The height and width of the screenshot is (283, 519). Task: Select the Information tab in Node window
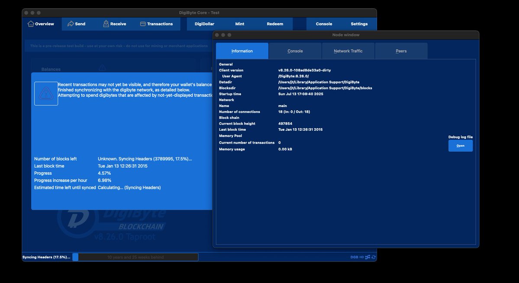click(242, 51)
